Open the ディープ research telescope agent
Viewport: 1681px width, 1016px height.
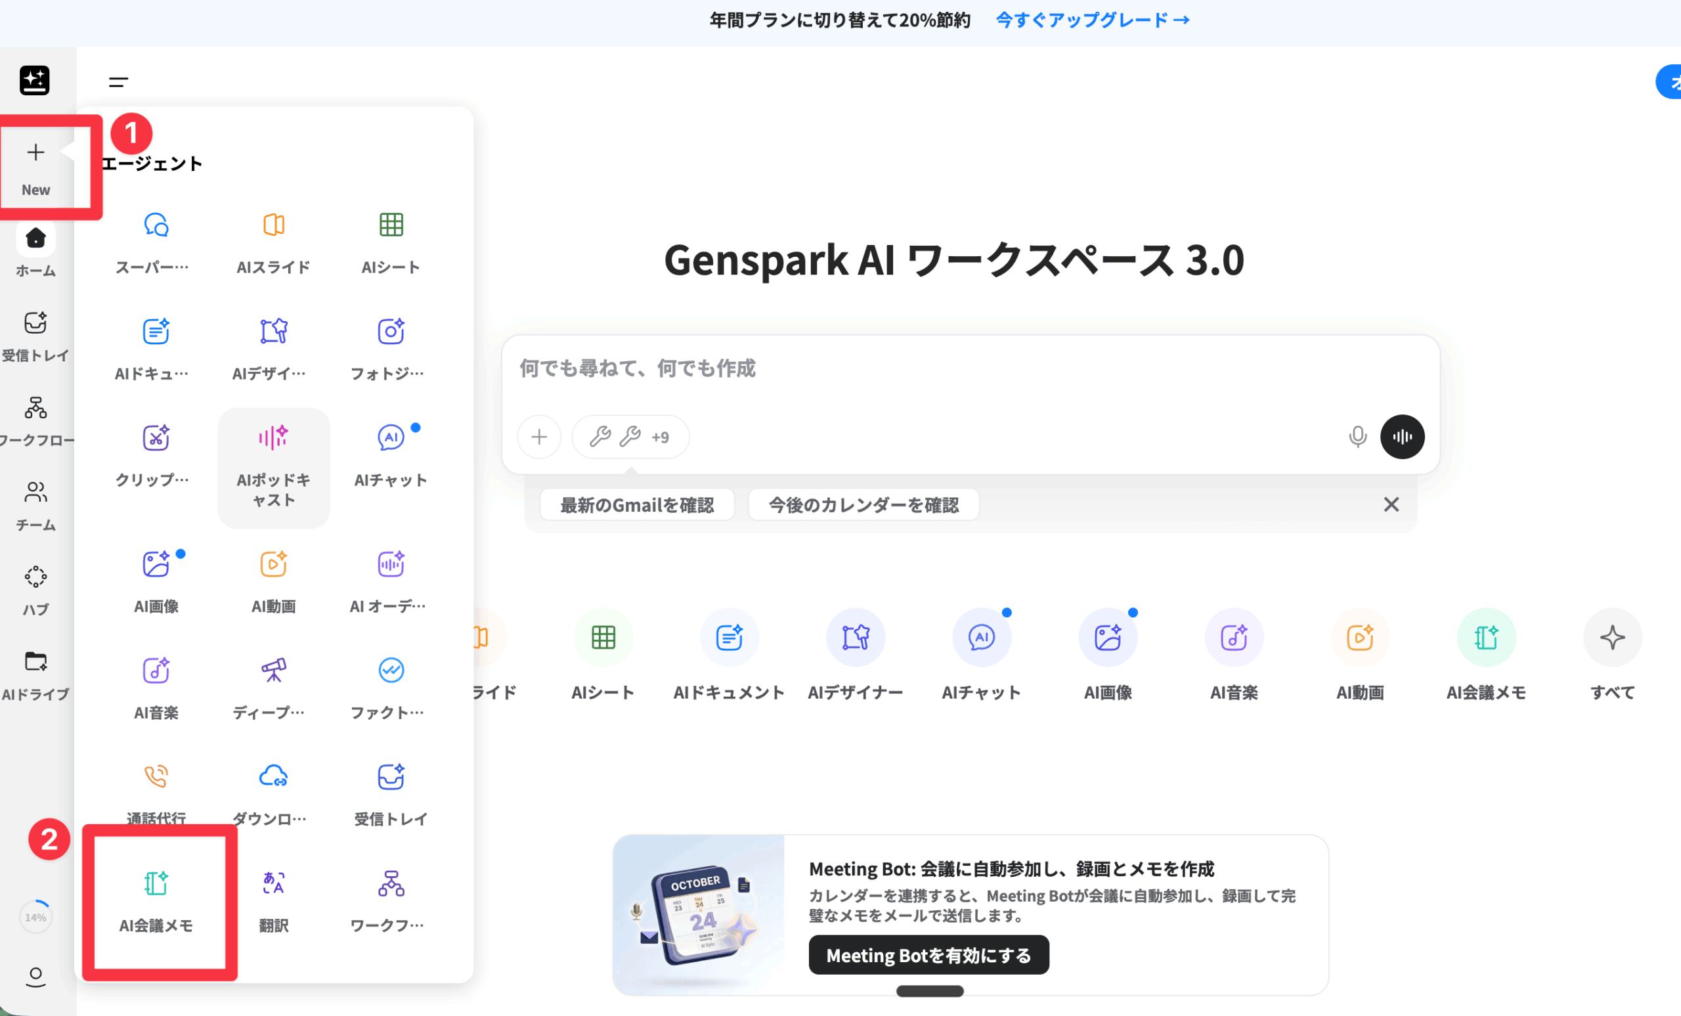coord(274,688)
